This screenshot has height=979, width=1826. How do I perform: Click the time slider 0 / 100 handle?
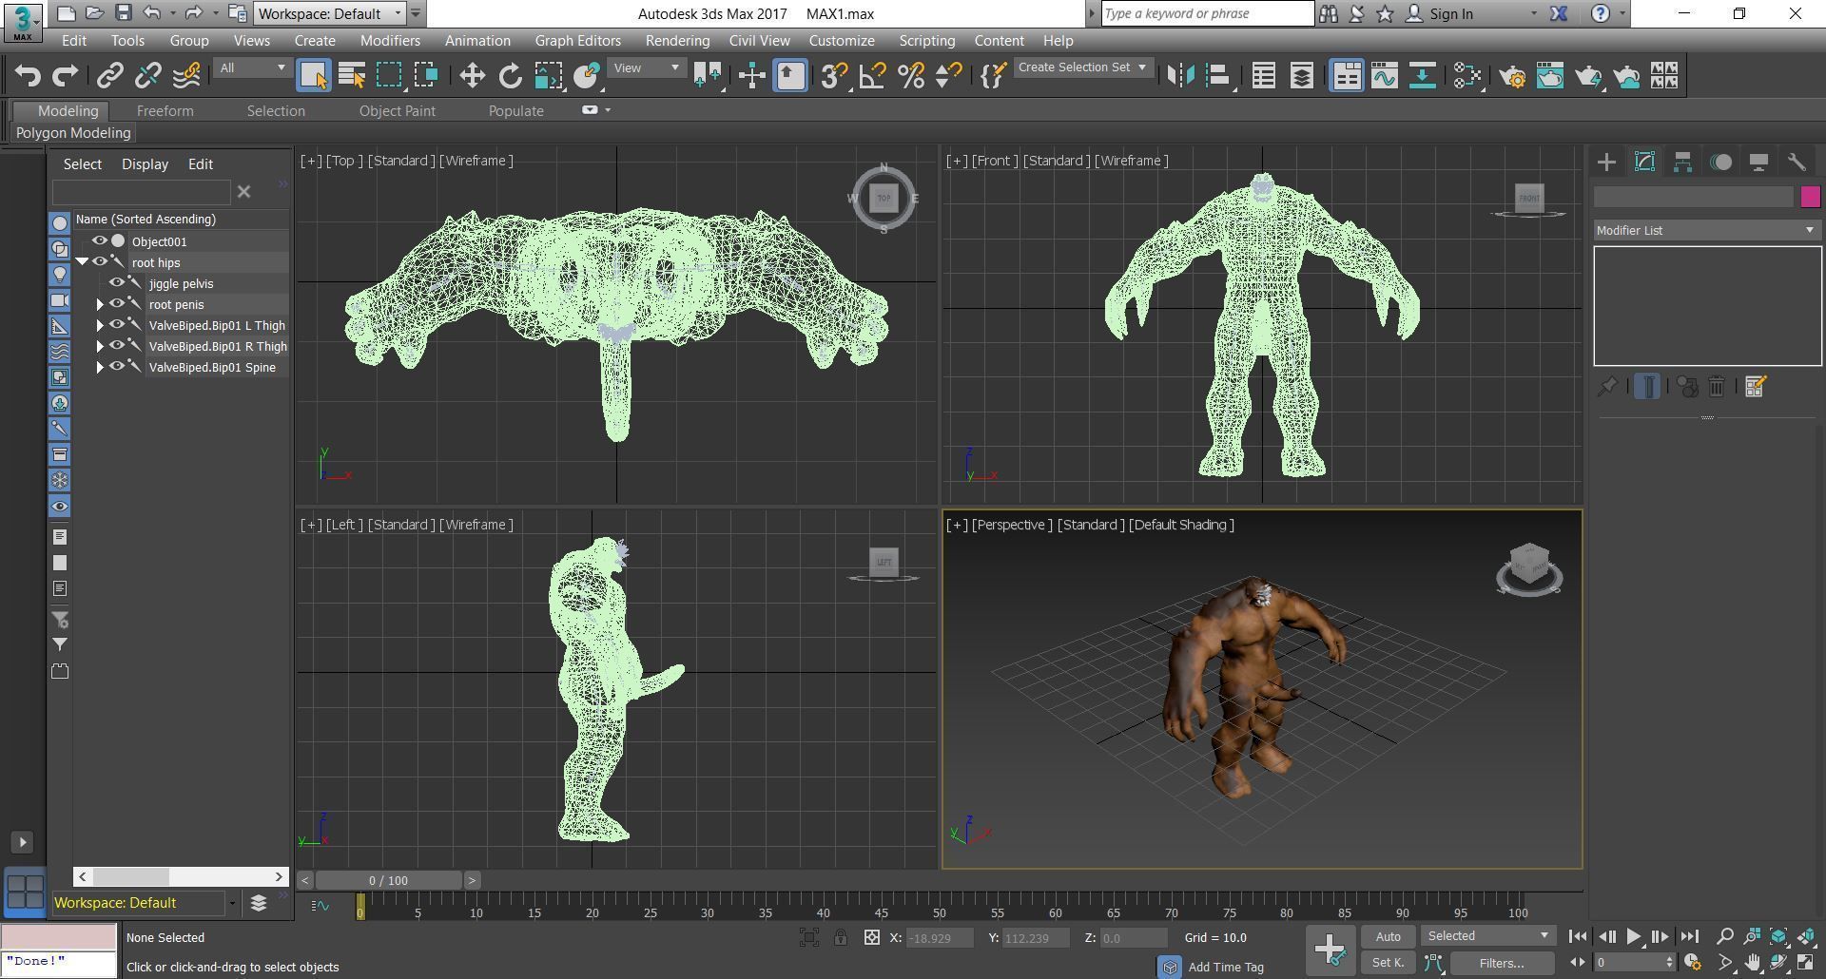[x=388, y=880]
